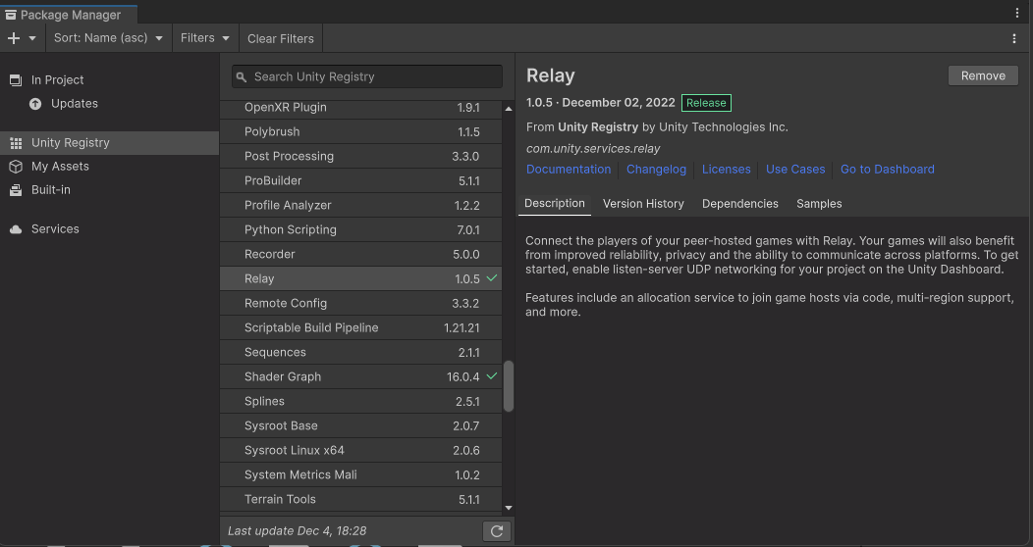The height and width of the screenshot is (547, 1033).
Task: Select Unity Registry in the sidebar
Action: click(109, 143)
